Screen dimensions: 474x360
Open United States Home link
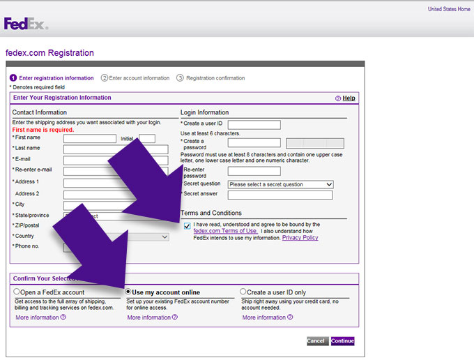coord(449,9)
